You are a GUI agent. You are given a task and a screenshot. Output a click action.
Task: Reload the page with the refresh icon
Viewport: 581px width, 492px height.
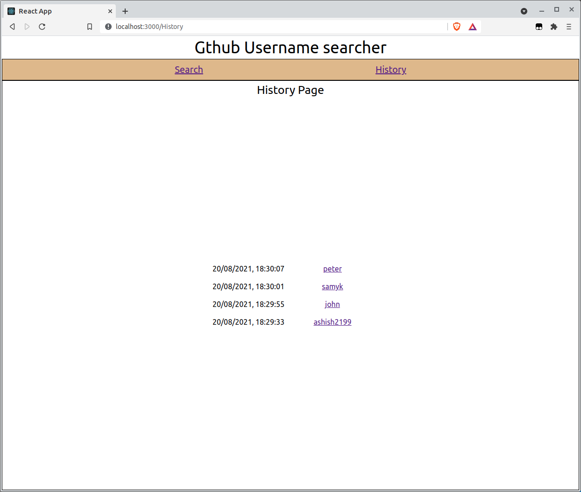pyautogui.click(x=42, y=27)
